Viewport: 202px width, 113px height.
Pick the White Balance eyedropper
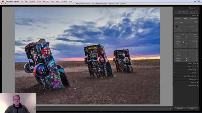[176, 26]
